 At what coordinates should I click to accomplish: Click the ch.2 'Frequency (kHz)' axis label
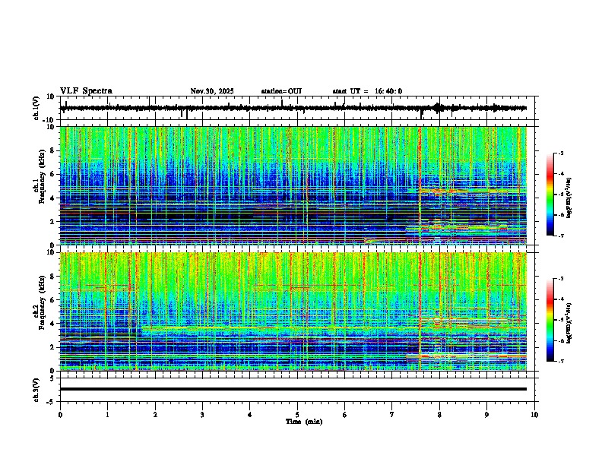(42, 302)
